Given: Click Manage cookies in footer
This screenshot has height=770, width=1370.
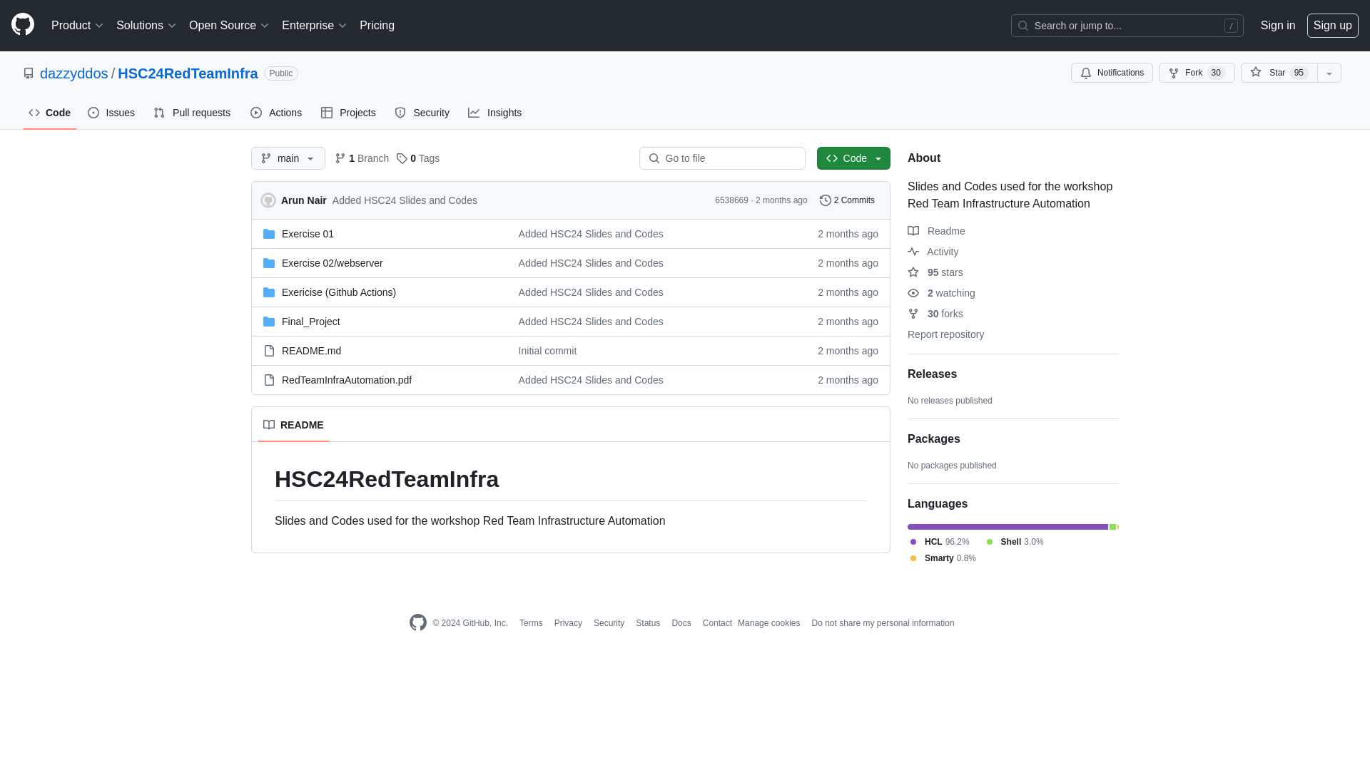Looking at the screenshot, I should pyautogui.click(x=768, y=623).
